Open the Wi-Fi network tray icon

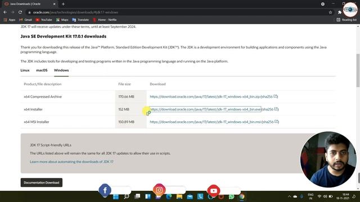pos(319,196)
